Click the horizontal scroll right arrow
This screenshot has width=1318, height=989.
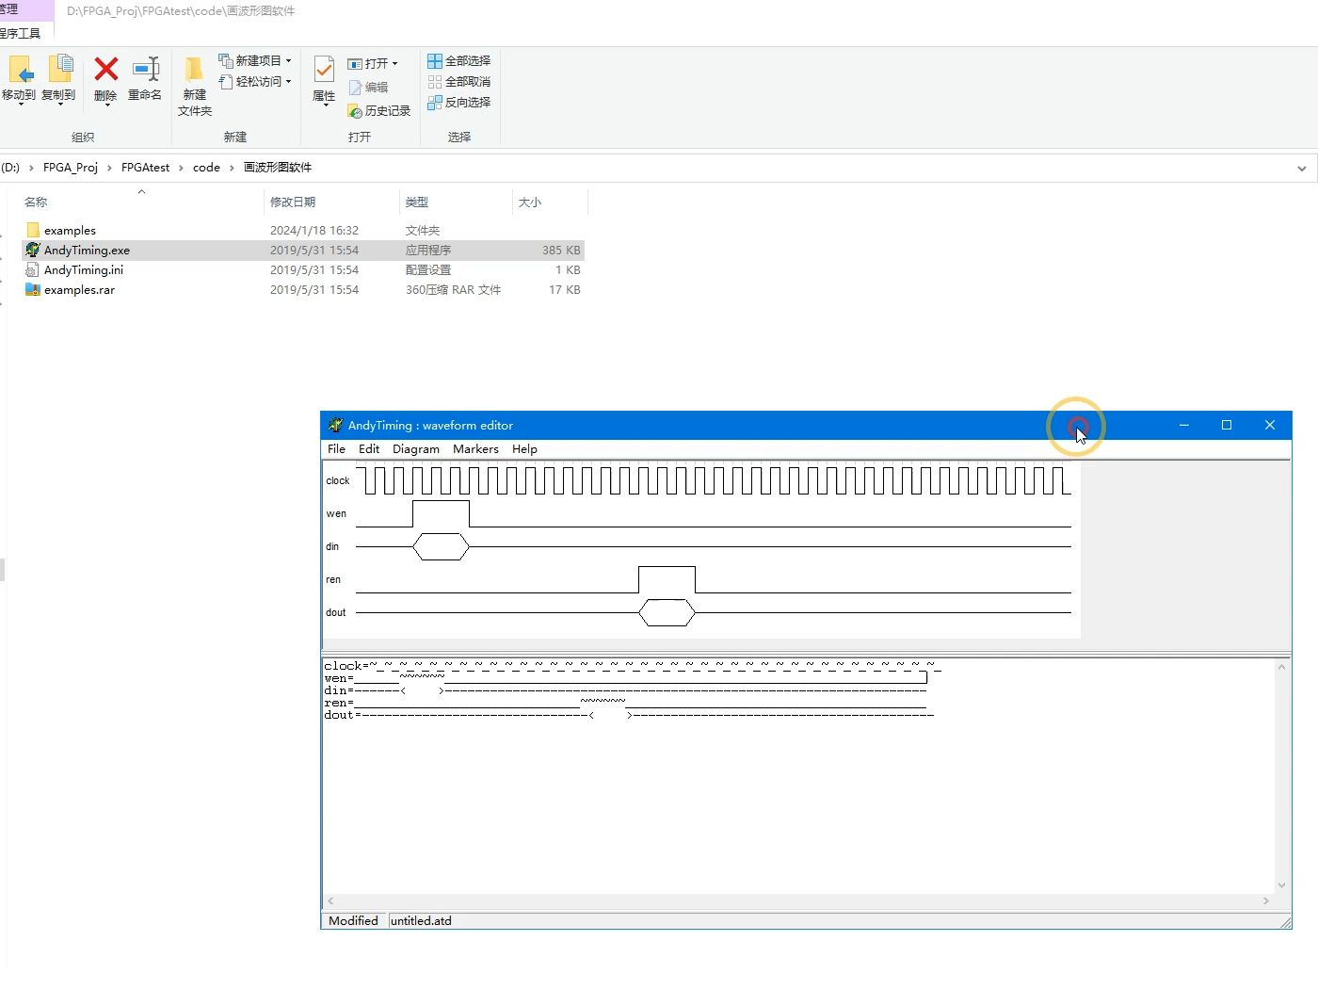(x=1266, y=901)
